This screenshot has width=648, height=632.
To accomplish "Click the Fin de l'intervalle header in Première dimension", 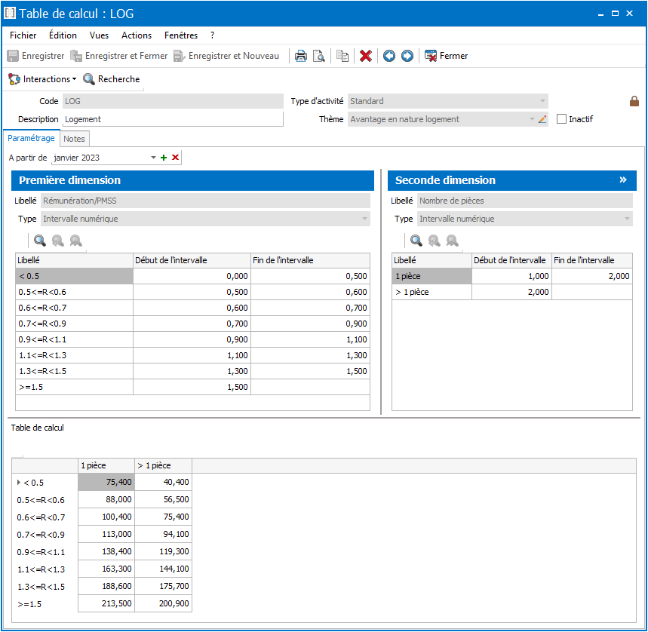I will pyautogui.click(x=310, y=260).
